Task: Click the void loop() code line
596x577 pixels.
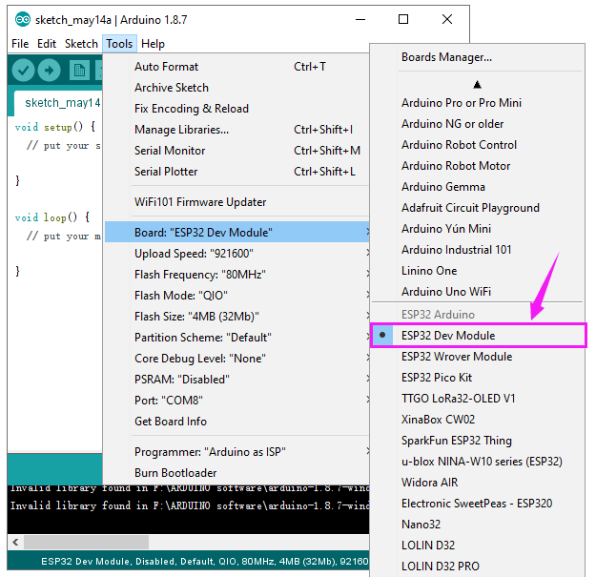Action: point(52,217)
